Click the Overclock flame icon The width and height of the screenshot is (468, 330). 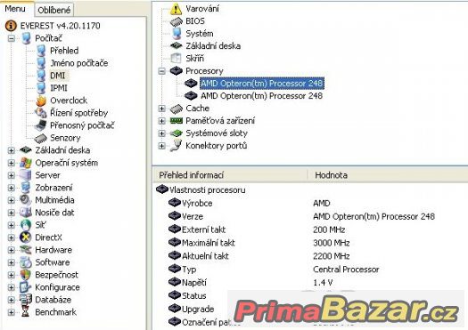[41, 101]
